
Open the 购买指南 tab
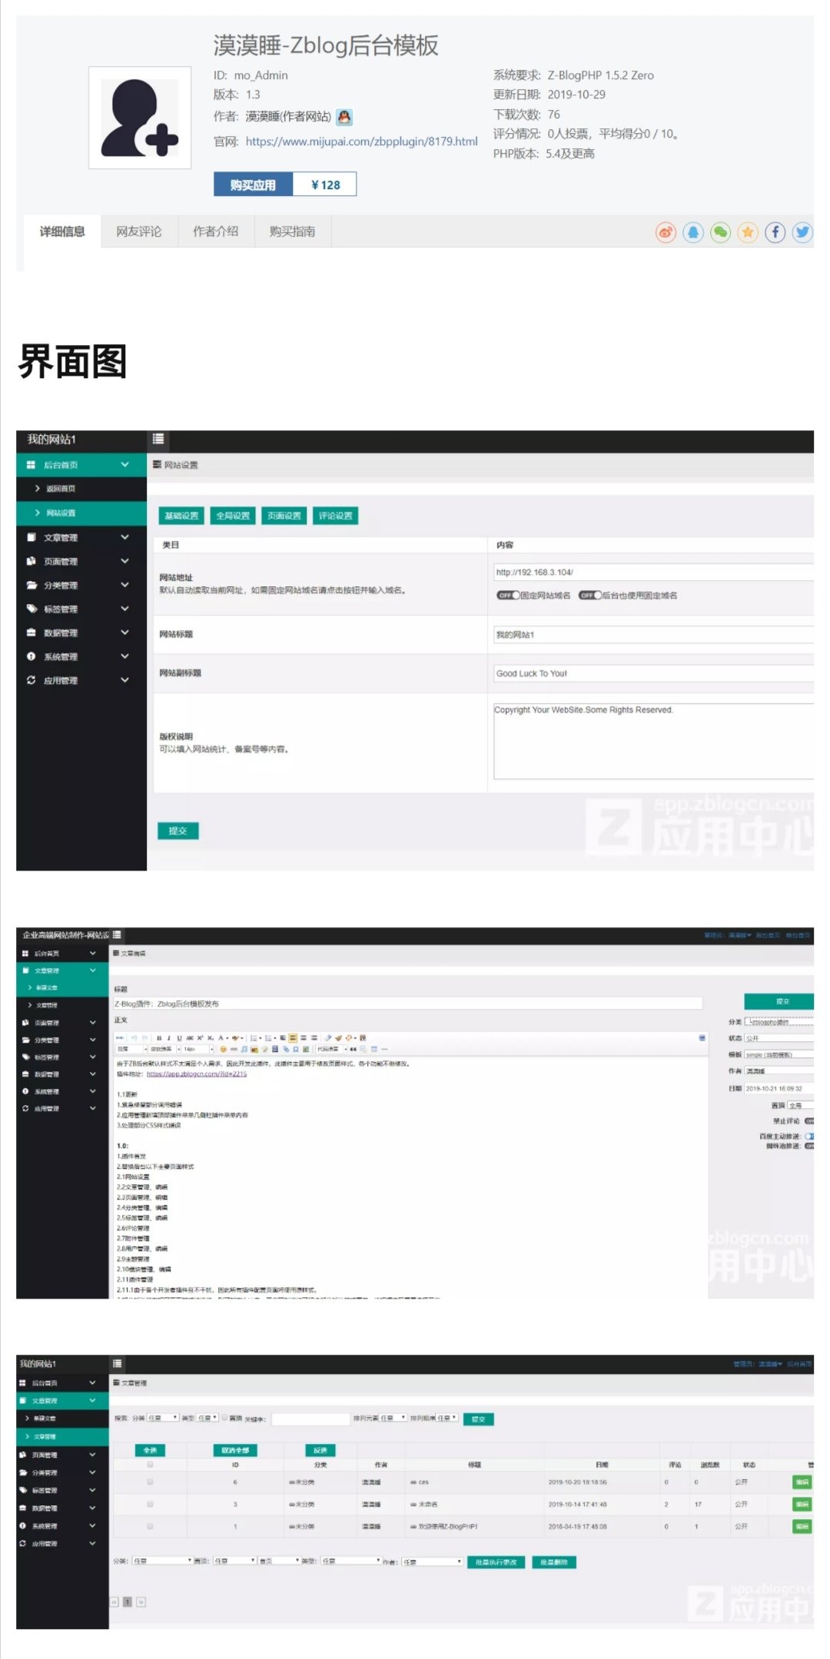click(x=293, y=231)
